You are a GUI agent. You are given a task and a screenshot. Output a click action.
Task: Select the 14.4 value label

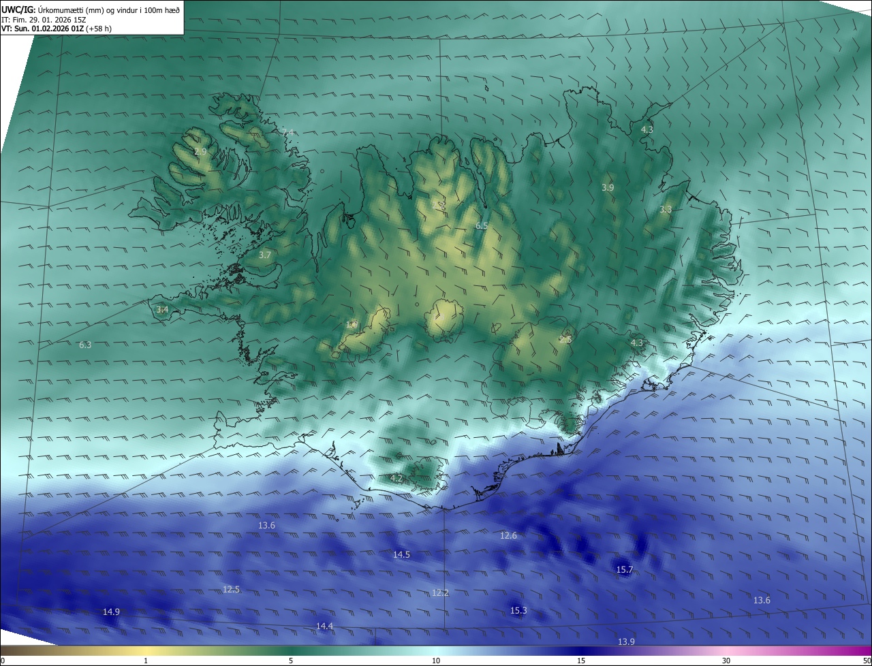(324, 627)
